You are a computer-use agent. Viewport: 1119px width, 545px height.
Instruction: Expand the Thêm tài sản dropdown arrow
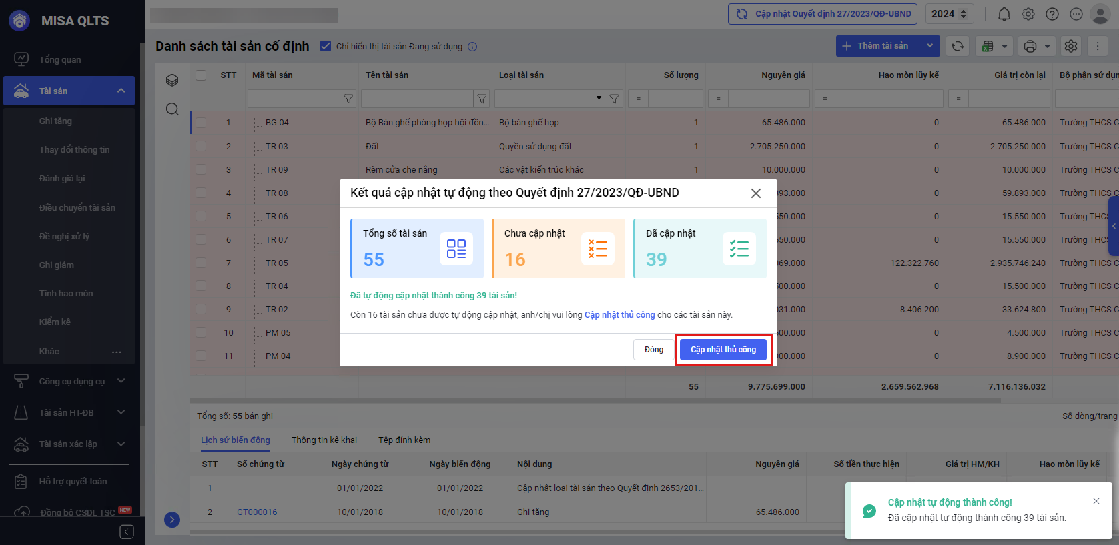pyautogui.click(x=929, y=46)
